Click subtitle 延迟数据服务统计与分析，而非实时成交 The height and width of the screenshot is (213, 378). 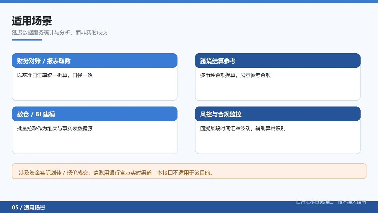click(x=60, y=33)
